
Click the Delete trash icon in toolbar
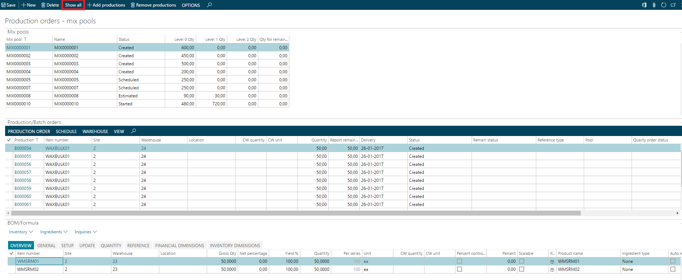[43, 5]
